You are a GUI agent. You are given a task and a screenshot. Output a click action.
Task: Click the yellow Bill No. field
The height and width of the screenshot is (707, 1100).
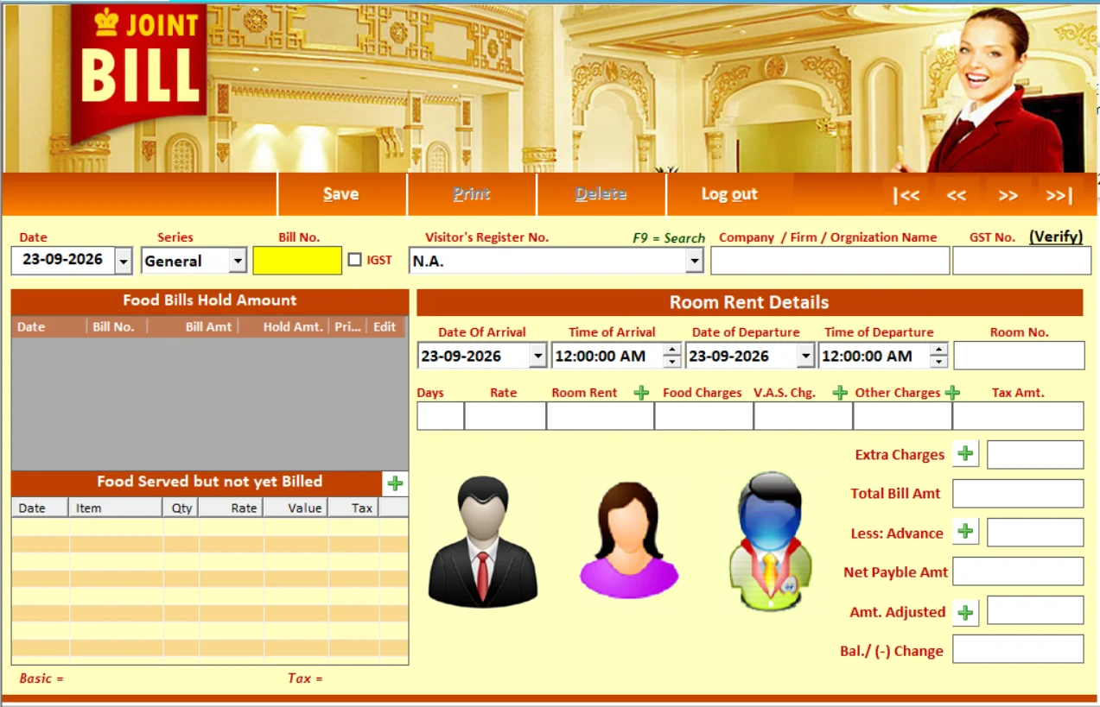point(297,261)
